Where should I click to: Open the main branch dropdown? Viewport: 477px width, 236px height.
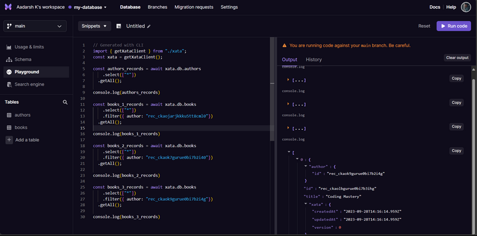(x=35, y=26)
